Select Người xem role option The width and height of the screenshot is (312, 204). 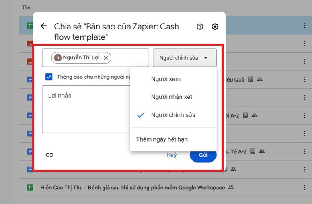[166, 79]
